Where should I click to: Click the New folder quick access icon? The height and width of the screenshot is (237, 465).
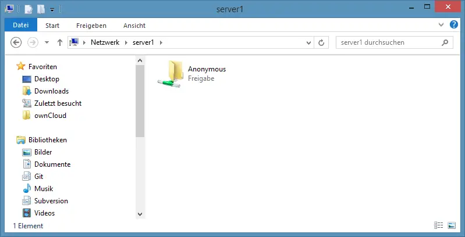41,9
